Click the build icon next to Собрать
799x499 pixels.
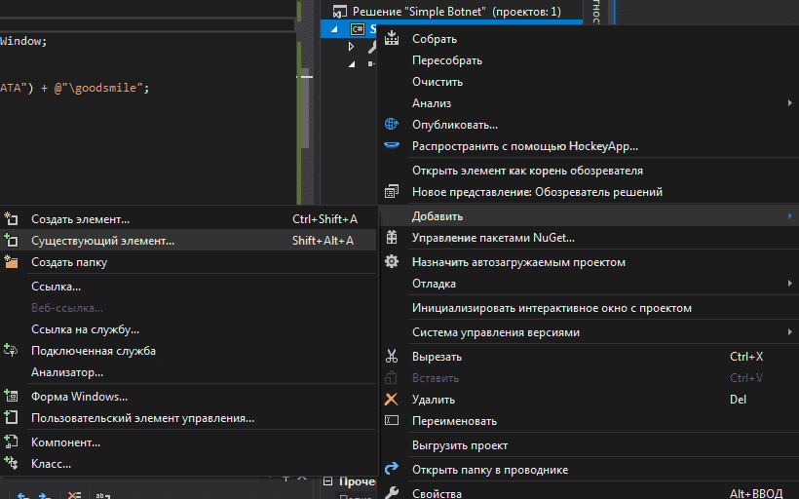[x=392, y=39]
